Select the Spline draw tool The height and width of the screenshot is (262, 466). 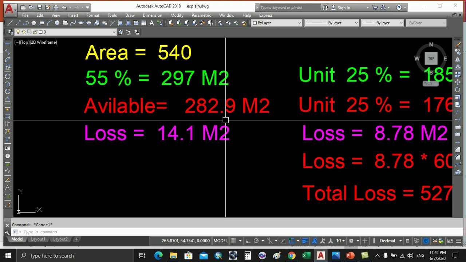click(73, 23)
